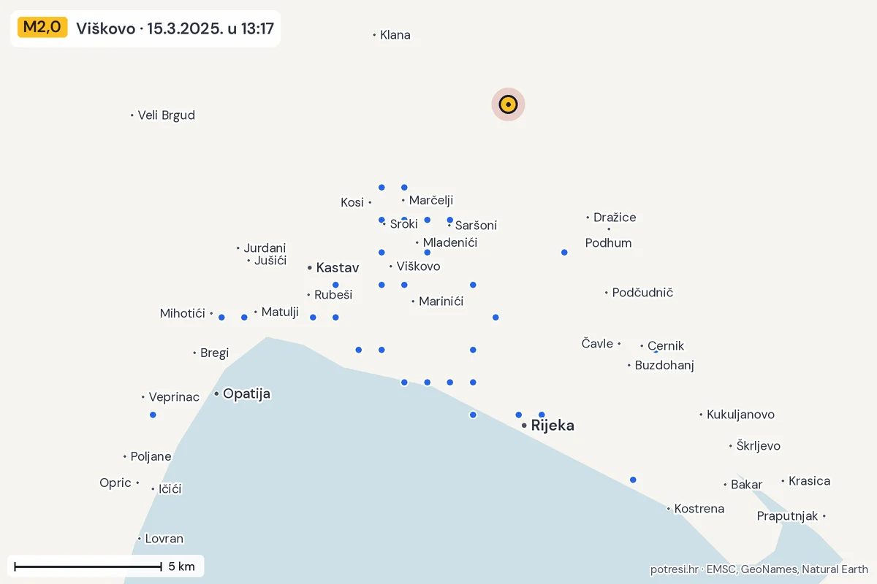The image size is (877, 584).
Task: Click the M2,0 magnitude badge
Action: point(42,28)
